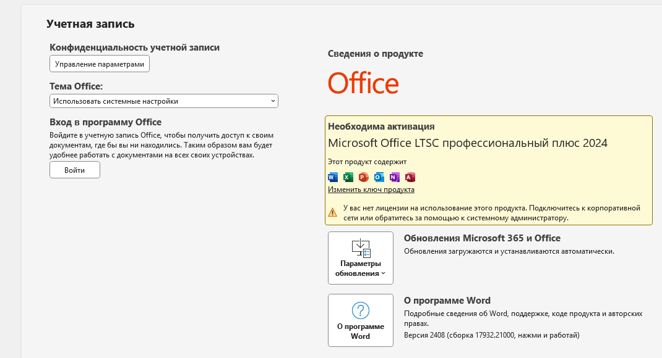
Task: Click the Microsoft Office LTSC профессиональный плюс 2024 title
Action: 468,143
